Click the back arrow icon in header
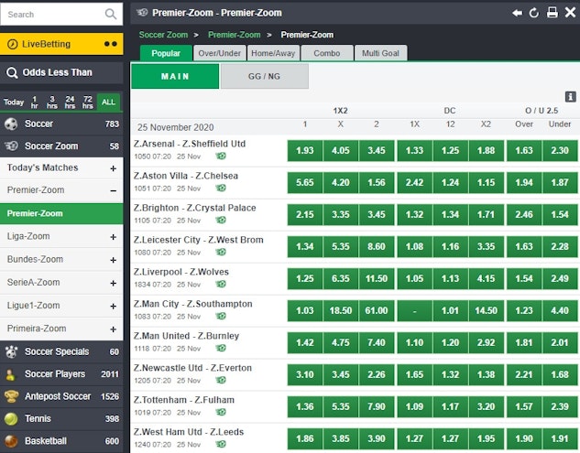The height and width of the screenshot is (453, 580). coord(517,13)
